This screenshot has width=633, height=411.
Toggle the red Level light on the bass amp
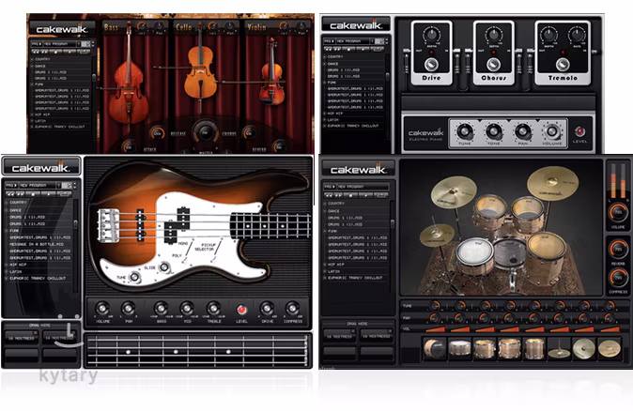point(240,309)
